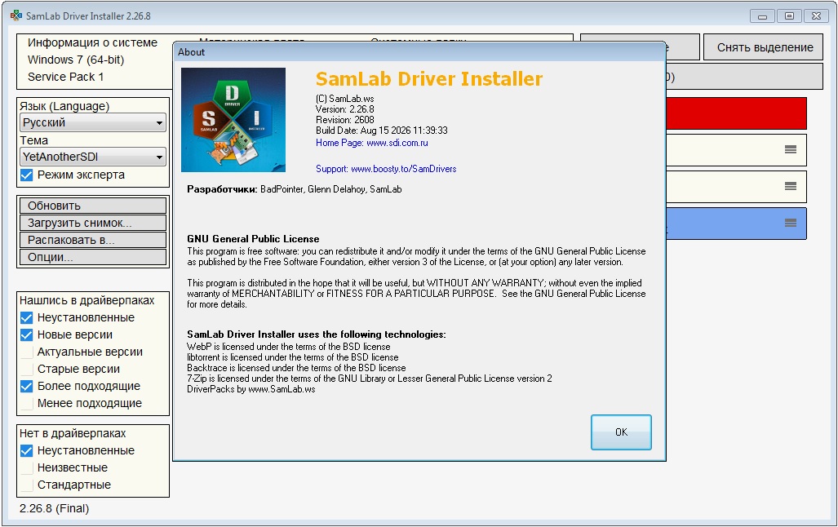Click WebP BSD license line
The image size is (838, 527).
[289, 347]
